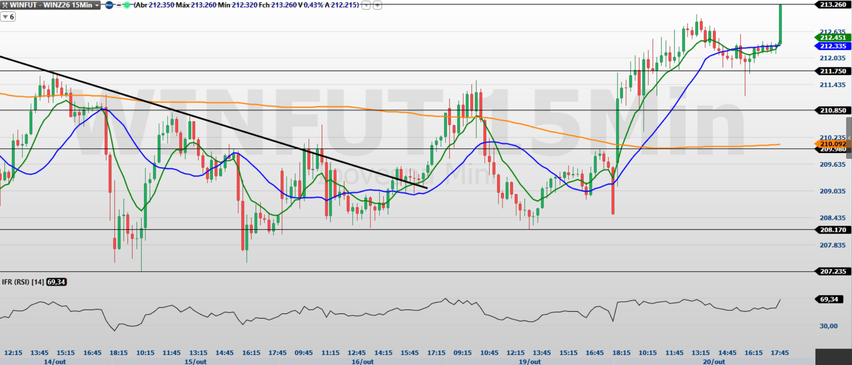Click the 19/out date label
The image size is (852, 365).
point(530,361)
